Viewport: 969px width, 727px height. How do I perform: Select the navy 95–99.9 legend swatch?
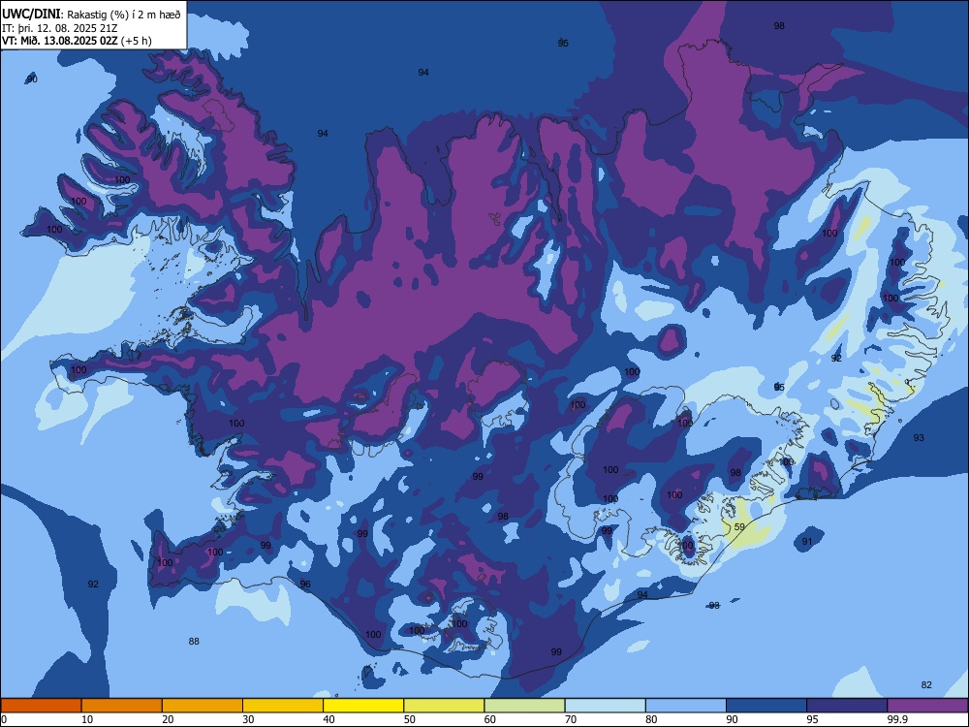click(x=847, y=706)
